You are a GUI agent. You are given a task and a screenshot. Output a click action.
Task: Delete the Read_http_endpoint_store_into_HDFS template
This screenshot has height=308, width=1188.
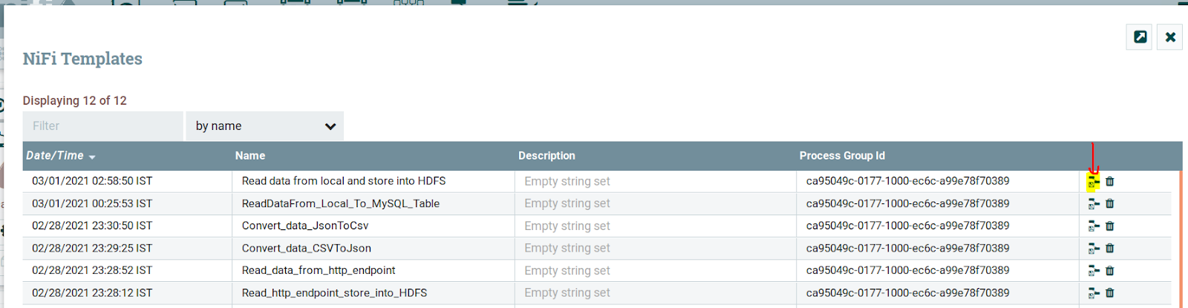point(1110,293)
